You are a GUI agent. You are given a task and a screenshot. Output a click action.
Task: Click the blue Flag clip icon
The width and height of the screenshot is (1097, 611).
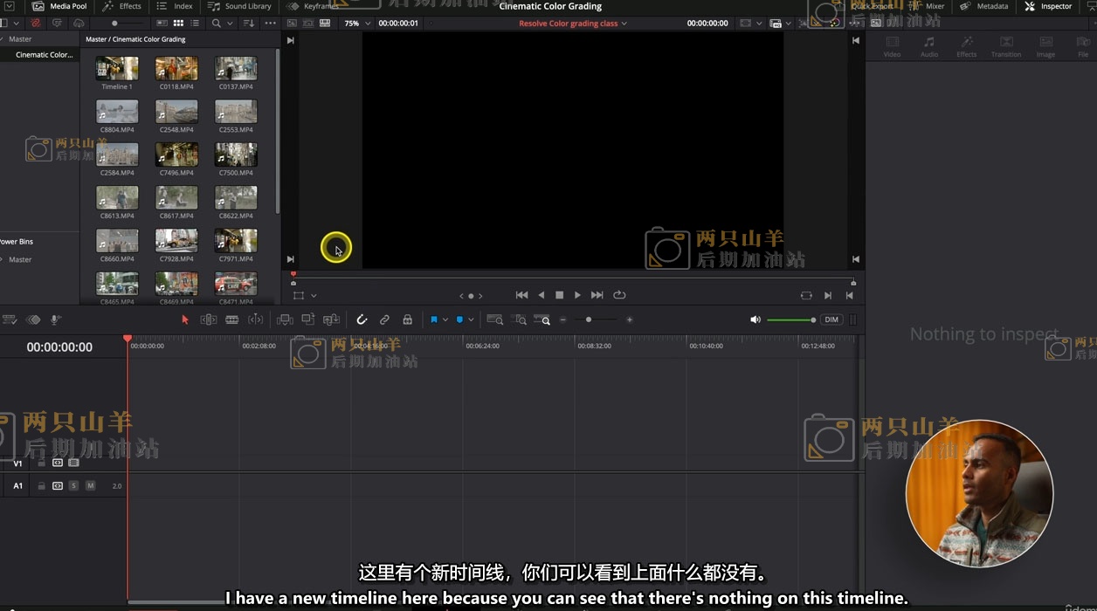[433, 320]
